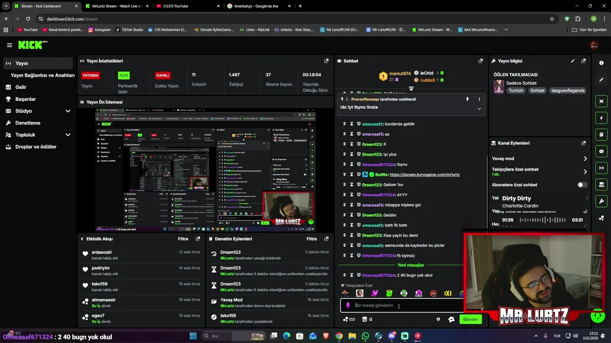Viewport: 611px width, 343px height.
Task: Expand the Stüdyo sidebar section
Action: [68, 111]
